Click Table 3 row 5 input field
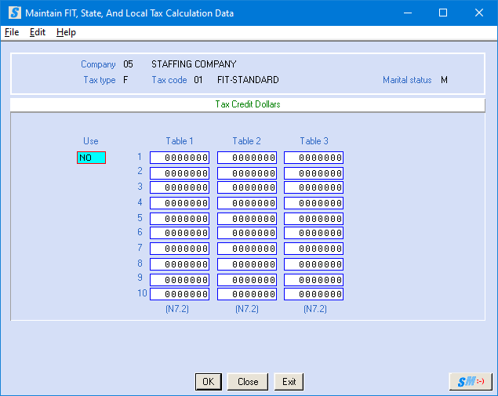This screenshot has width=498, height=396. pos(314,219)
